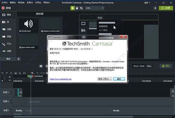The image size is (175, 118).
Task: Click the timeline zoom magnifier icon
Action: (32, 73)
